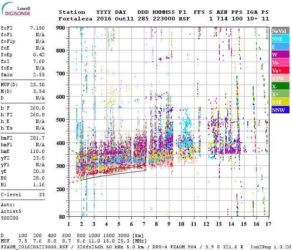The image size is (292, 250).
Task: Click the foF2 value 7.150
Action: pos(37,28)
